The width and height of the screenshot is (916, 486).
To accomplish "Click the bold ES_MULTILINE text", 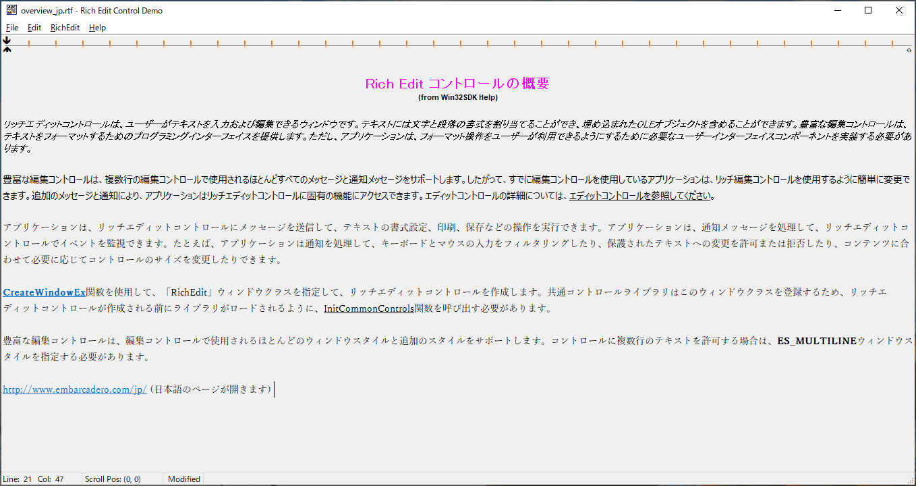I will [817, 341].
